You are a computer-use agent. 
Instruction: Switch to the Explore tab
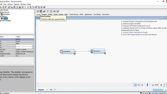coord(44,14)
